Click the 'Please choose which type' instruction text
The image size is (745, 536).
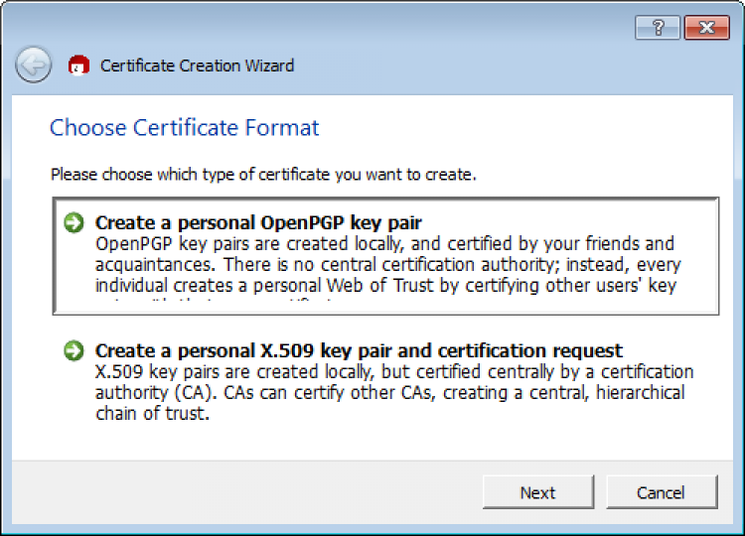coord(263,175)
